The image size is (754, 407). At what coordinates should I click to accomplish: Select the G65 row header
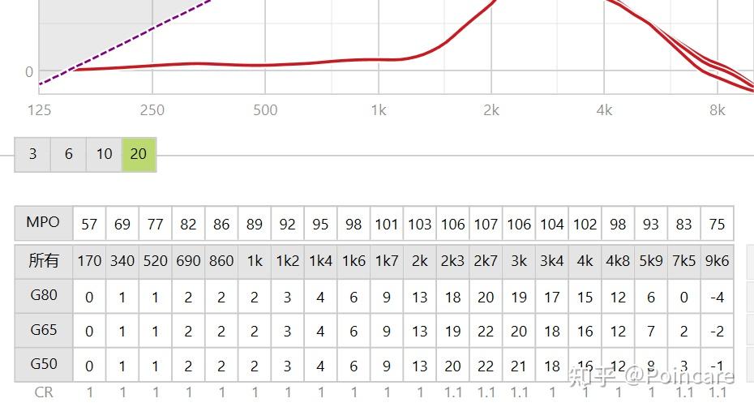tap(43, 331)
